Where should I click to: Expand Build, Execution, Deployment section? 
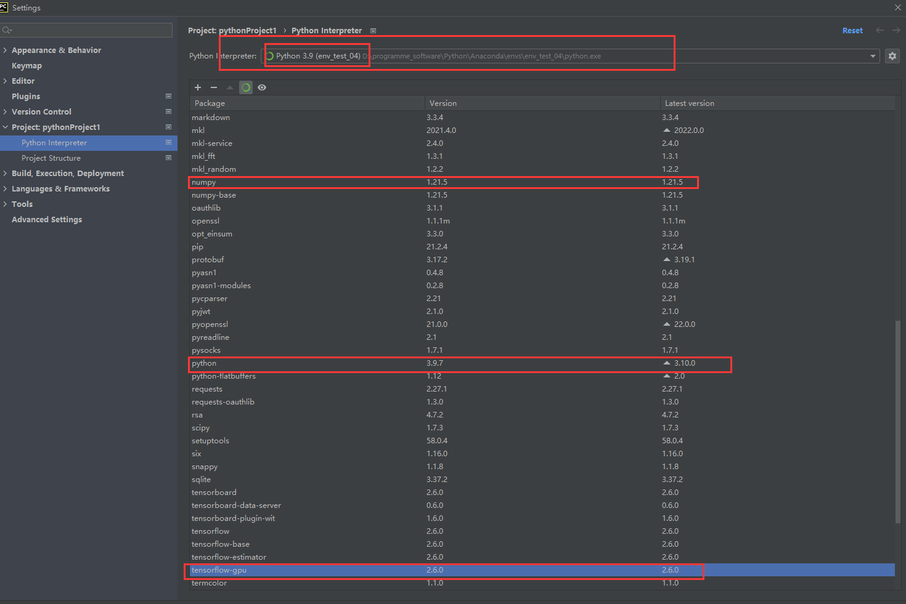point(5,173)
